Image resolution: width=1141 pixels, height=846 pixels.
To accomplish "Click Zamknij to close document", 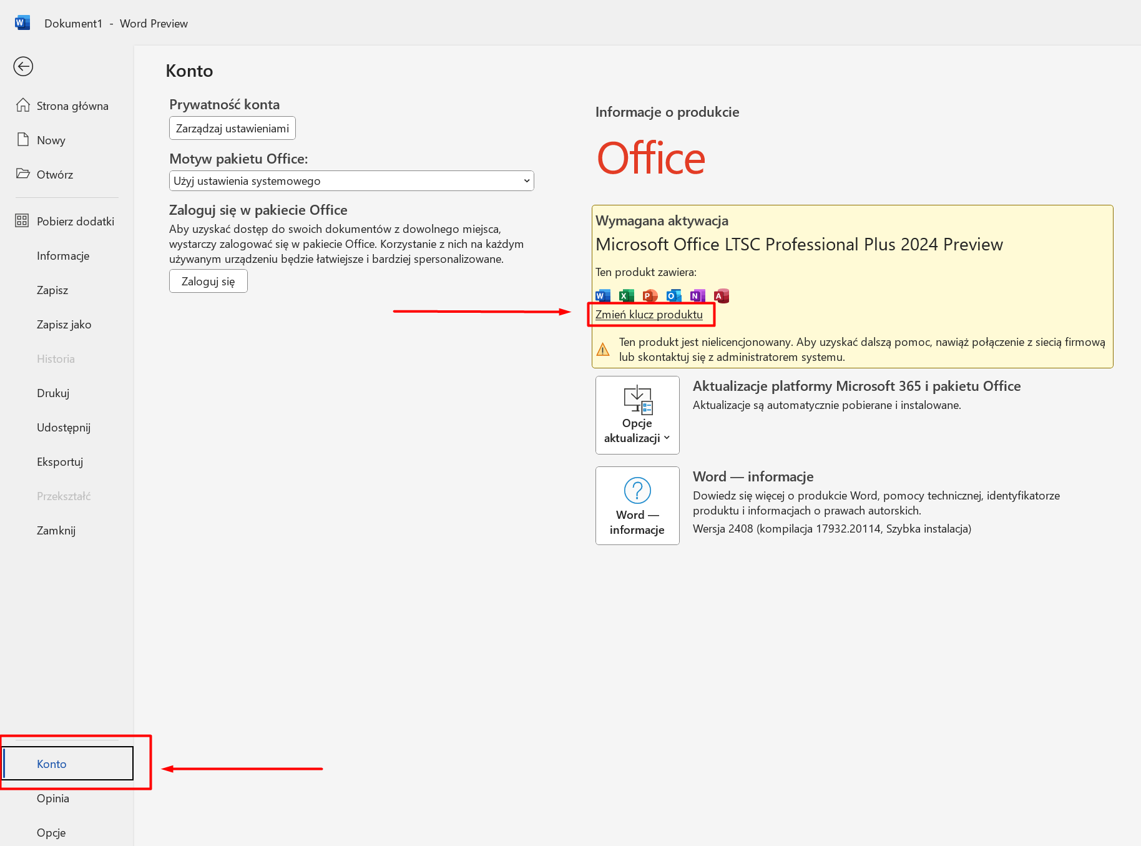I will click(x=67, y=530).
